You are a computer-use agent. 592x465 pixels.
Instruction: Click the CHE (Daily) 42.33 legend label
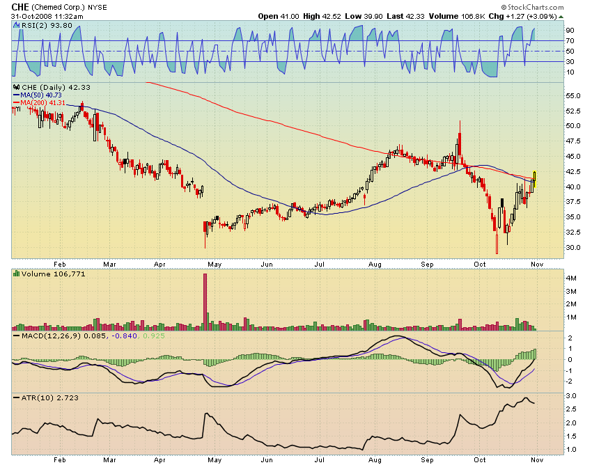(x=56, y=87)
